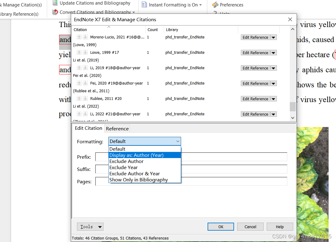Move the Li, 2022 #21 citation up
Image resolution: width=336 pixels, height=242 pixels.
pyautogui.click(x=79, y=114)
